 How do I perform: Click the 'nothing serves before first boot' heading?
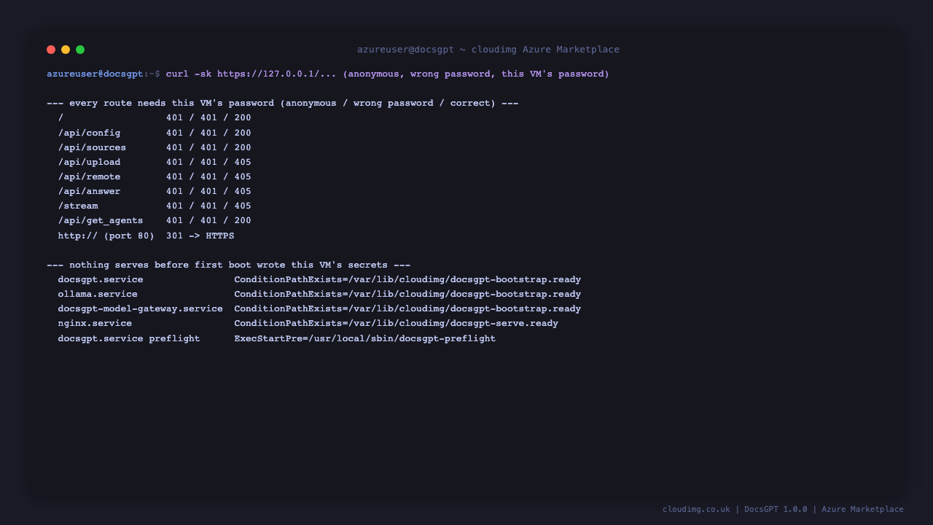tap(229, 265)
